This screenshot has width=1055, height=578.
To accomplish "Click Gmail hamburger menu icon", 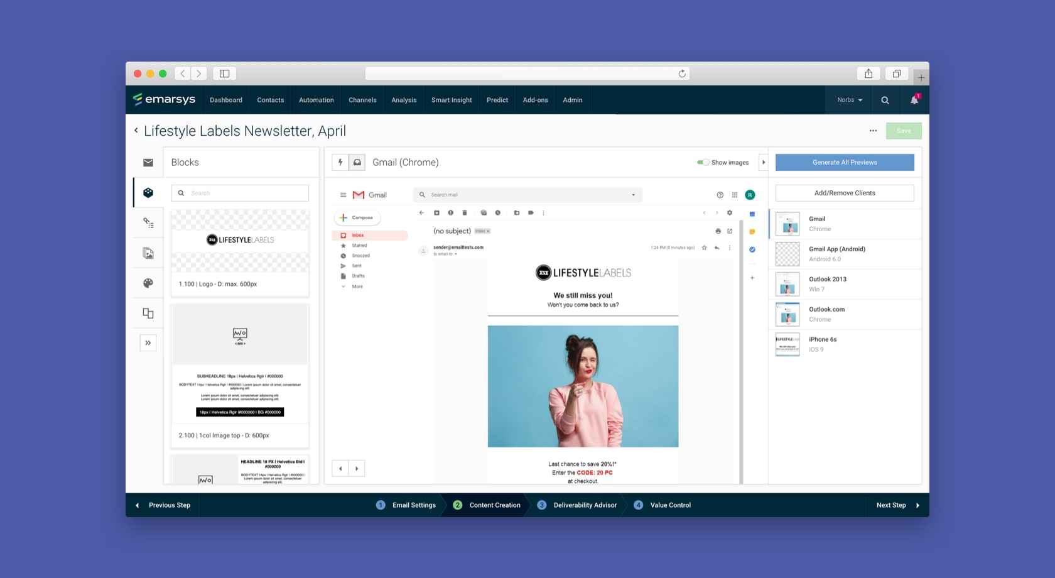I will [343, 195].
